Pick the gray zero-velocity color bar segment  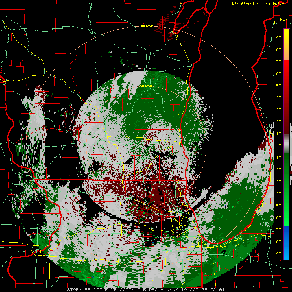pyautogui.click(x=286, y=143)
